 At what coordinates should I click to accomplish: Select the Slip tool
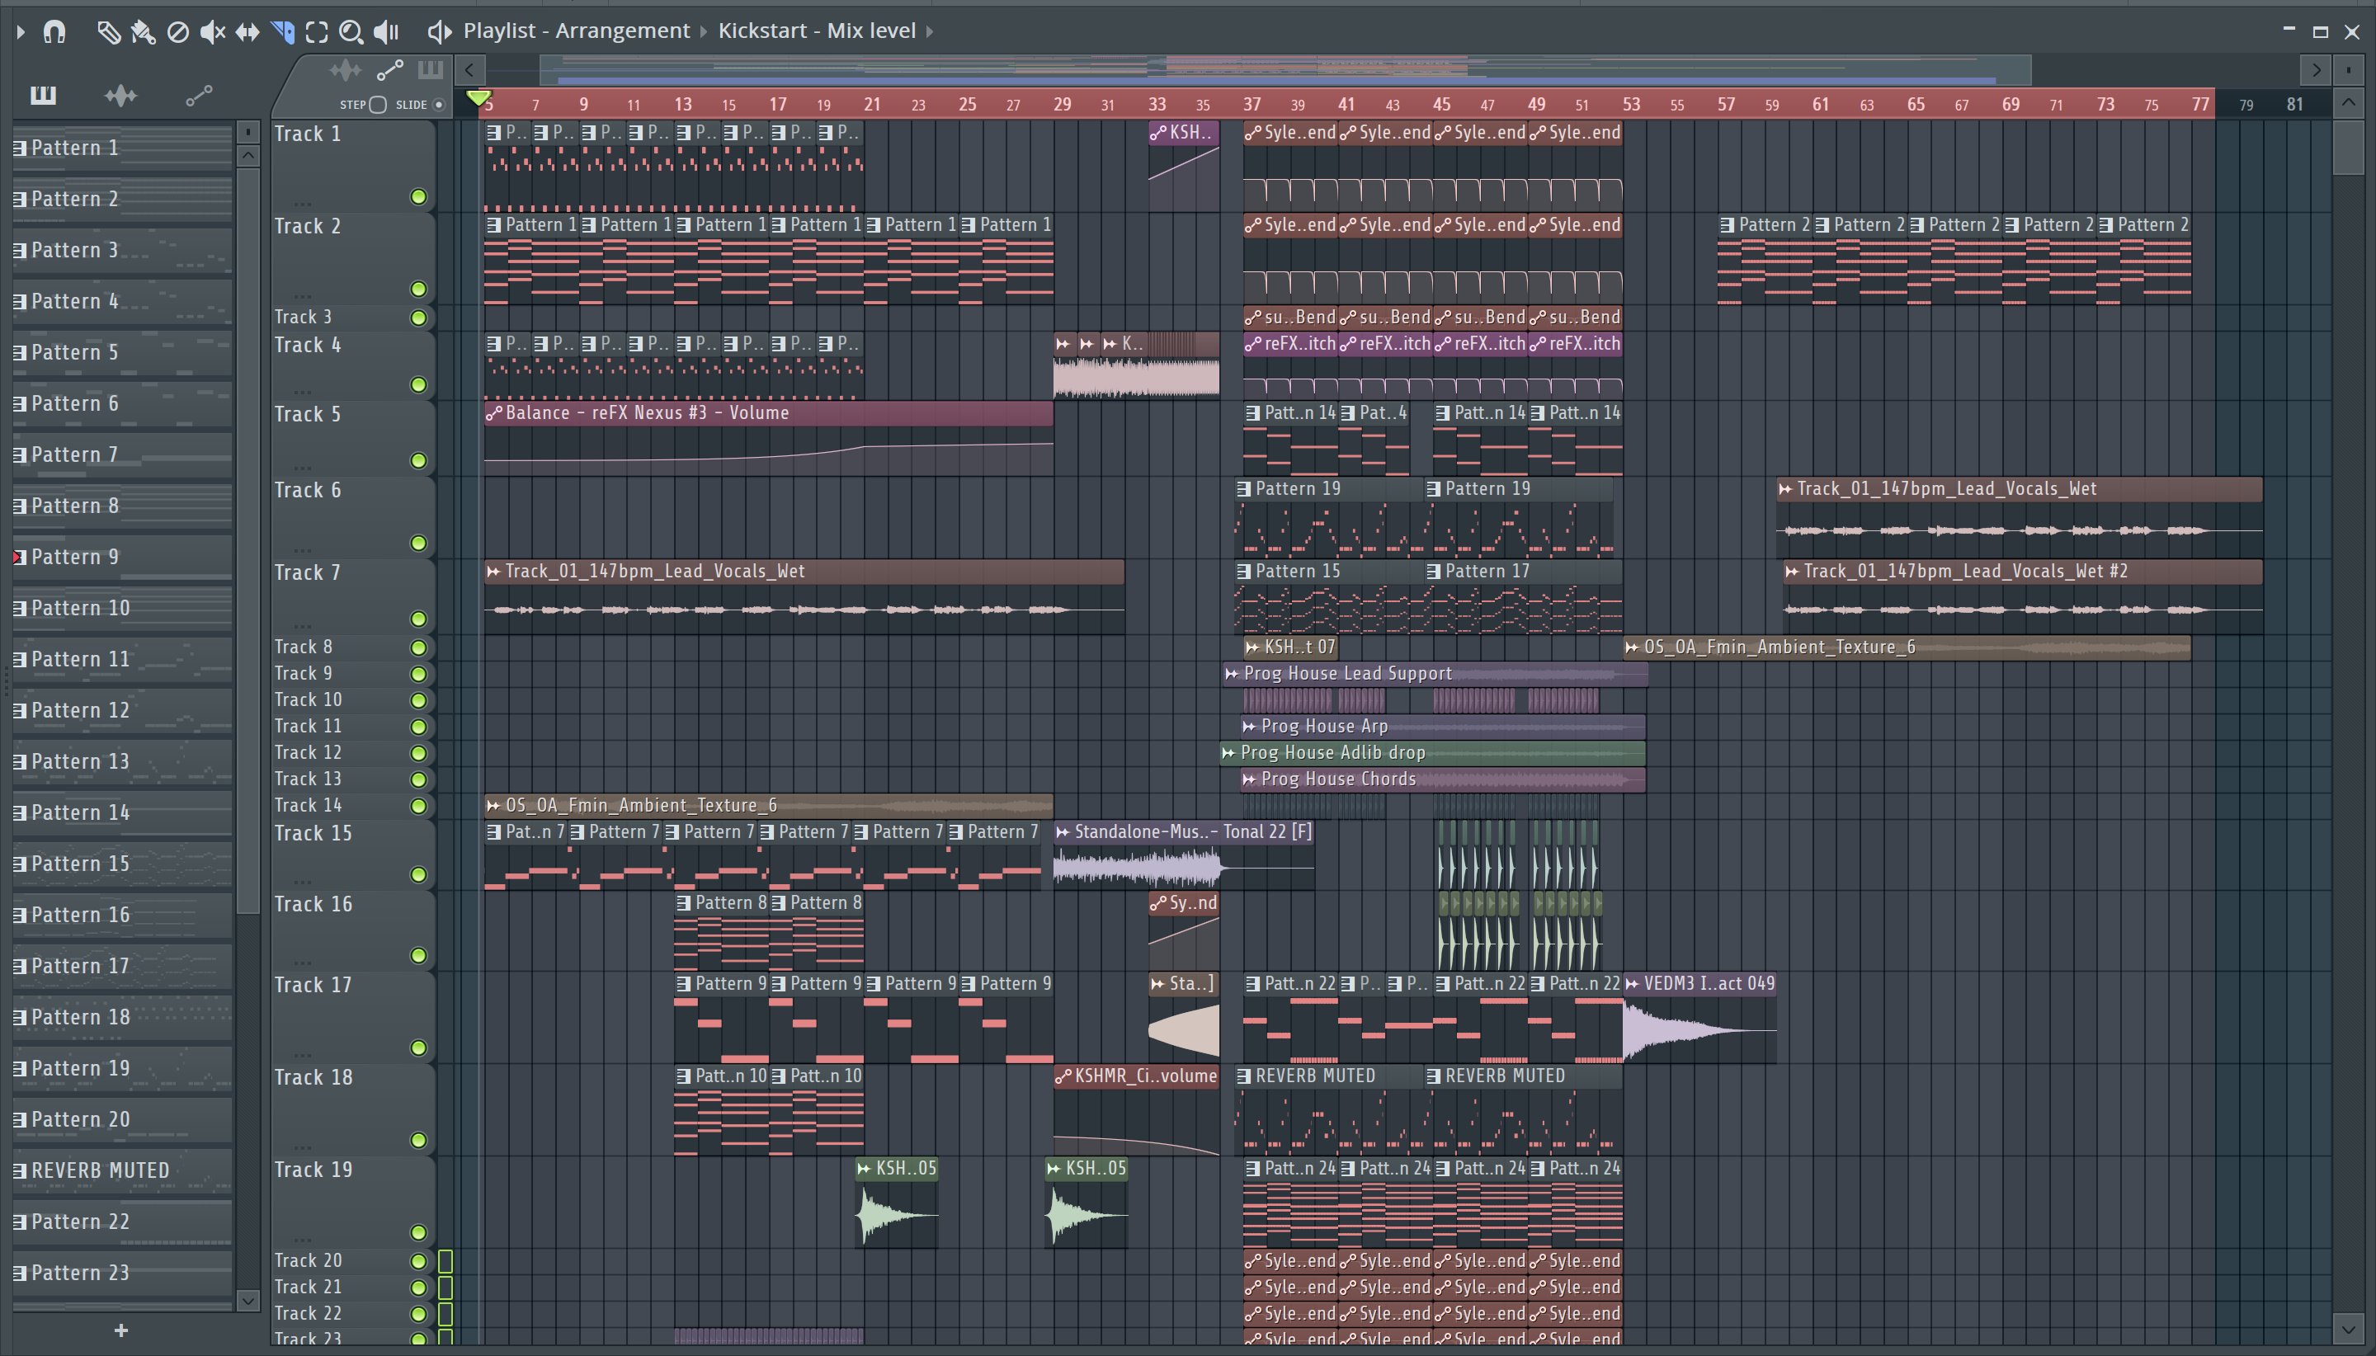pos(247,31)
